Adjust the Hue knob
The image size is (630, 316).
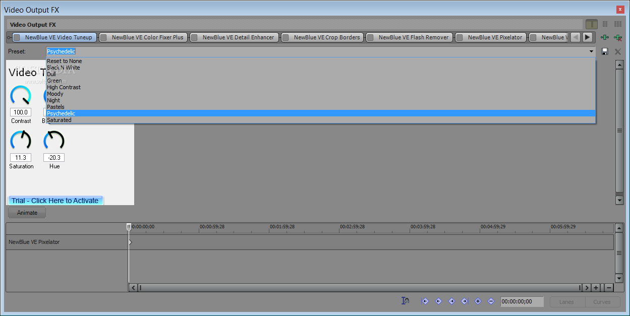tap(54, 141)
